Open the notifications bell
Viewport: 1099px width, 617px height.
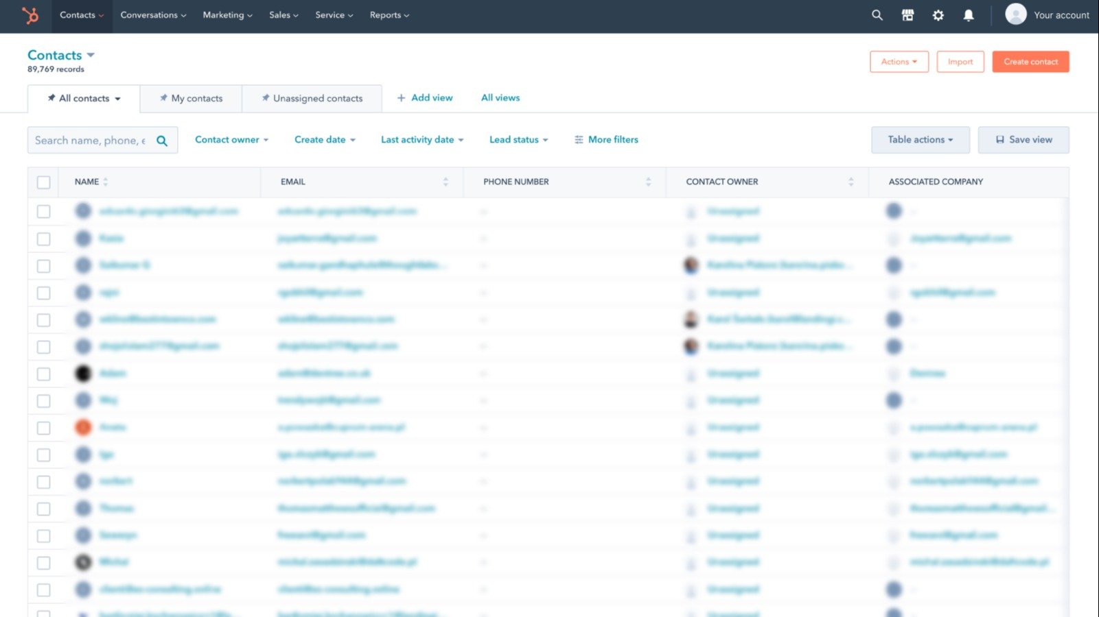point(969,14)
